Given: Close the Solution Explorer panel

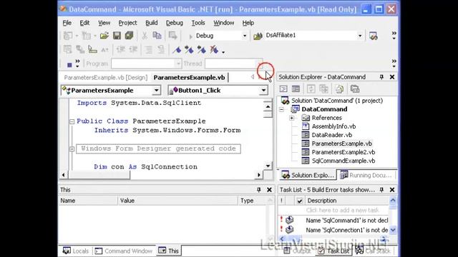Looking at the screenshot, I should coord(392,77).
